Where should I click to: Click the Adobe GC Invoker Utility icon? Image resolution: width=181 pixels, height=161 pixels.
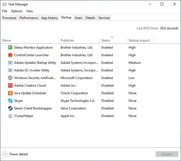[10, 70]
